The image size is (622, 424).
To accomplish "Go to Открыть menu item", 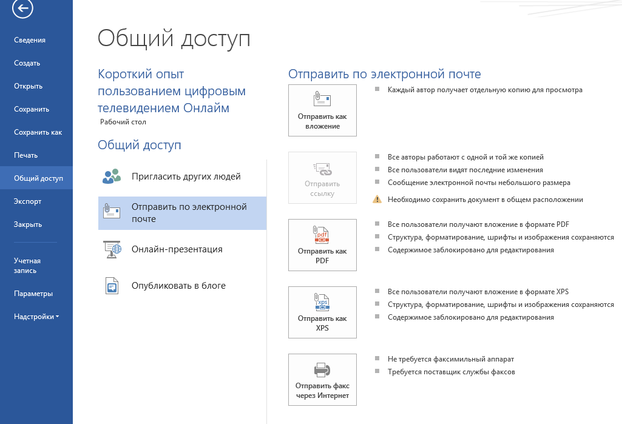I will pos(28,86).
